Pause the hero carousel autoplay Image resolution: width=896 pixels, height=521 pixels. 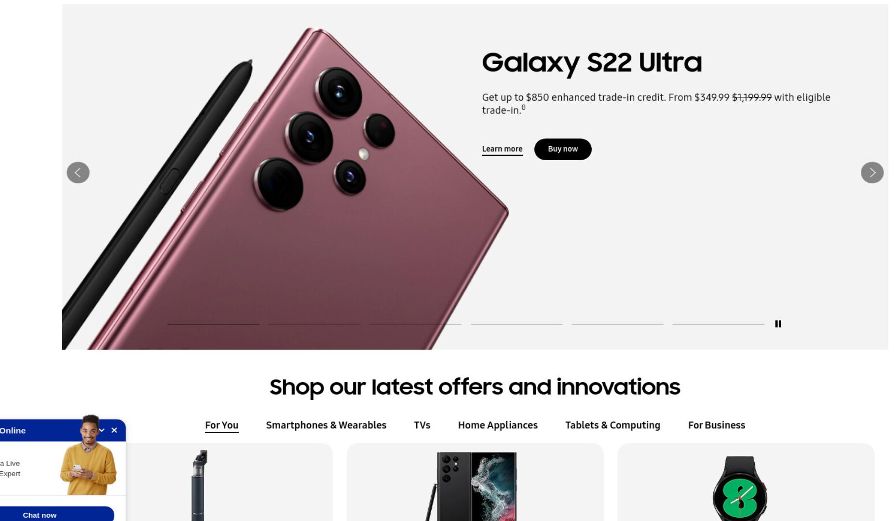click(x=778, y=324)
